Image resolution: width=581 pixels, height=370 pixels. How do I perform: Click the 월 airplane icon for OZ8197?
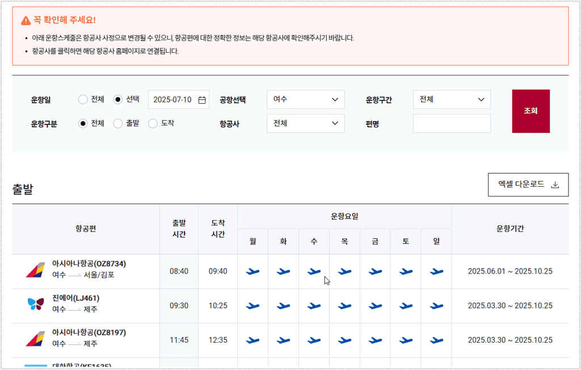[252, 340]
